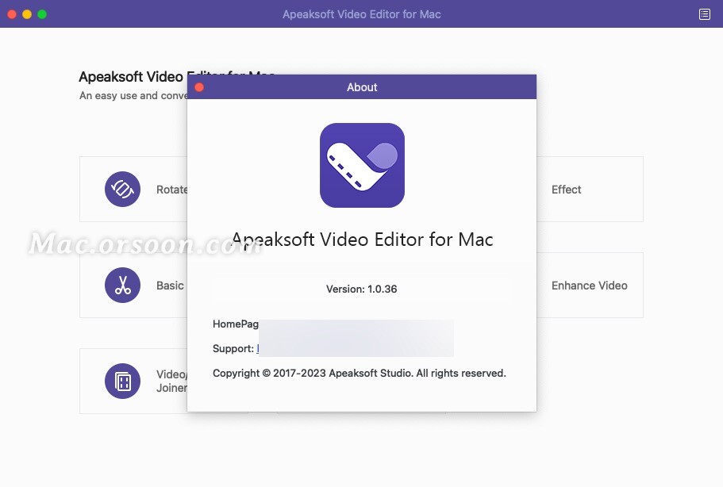This screenshot has width=723, height=487.
Task: Open the Rotate tool icon
Action: click(122, 189)
